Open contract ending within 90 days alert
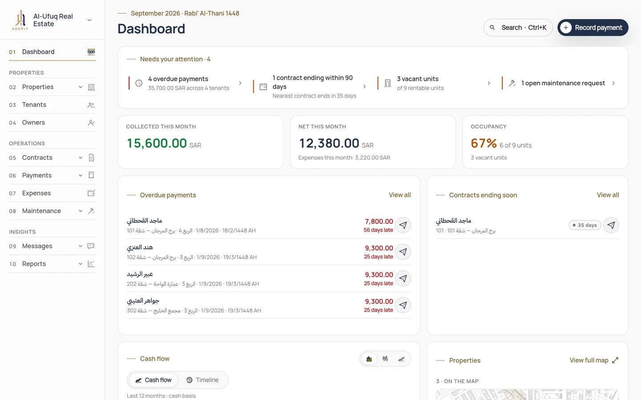The height and width of the screenshot is (400, 641). [310, 87]
